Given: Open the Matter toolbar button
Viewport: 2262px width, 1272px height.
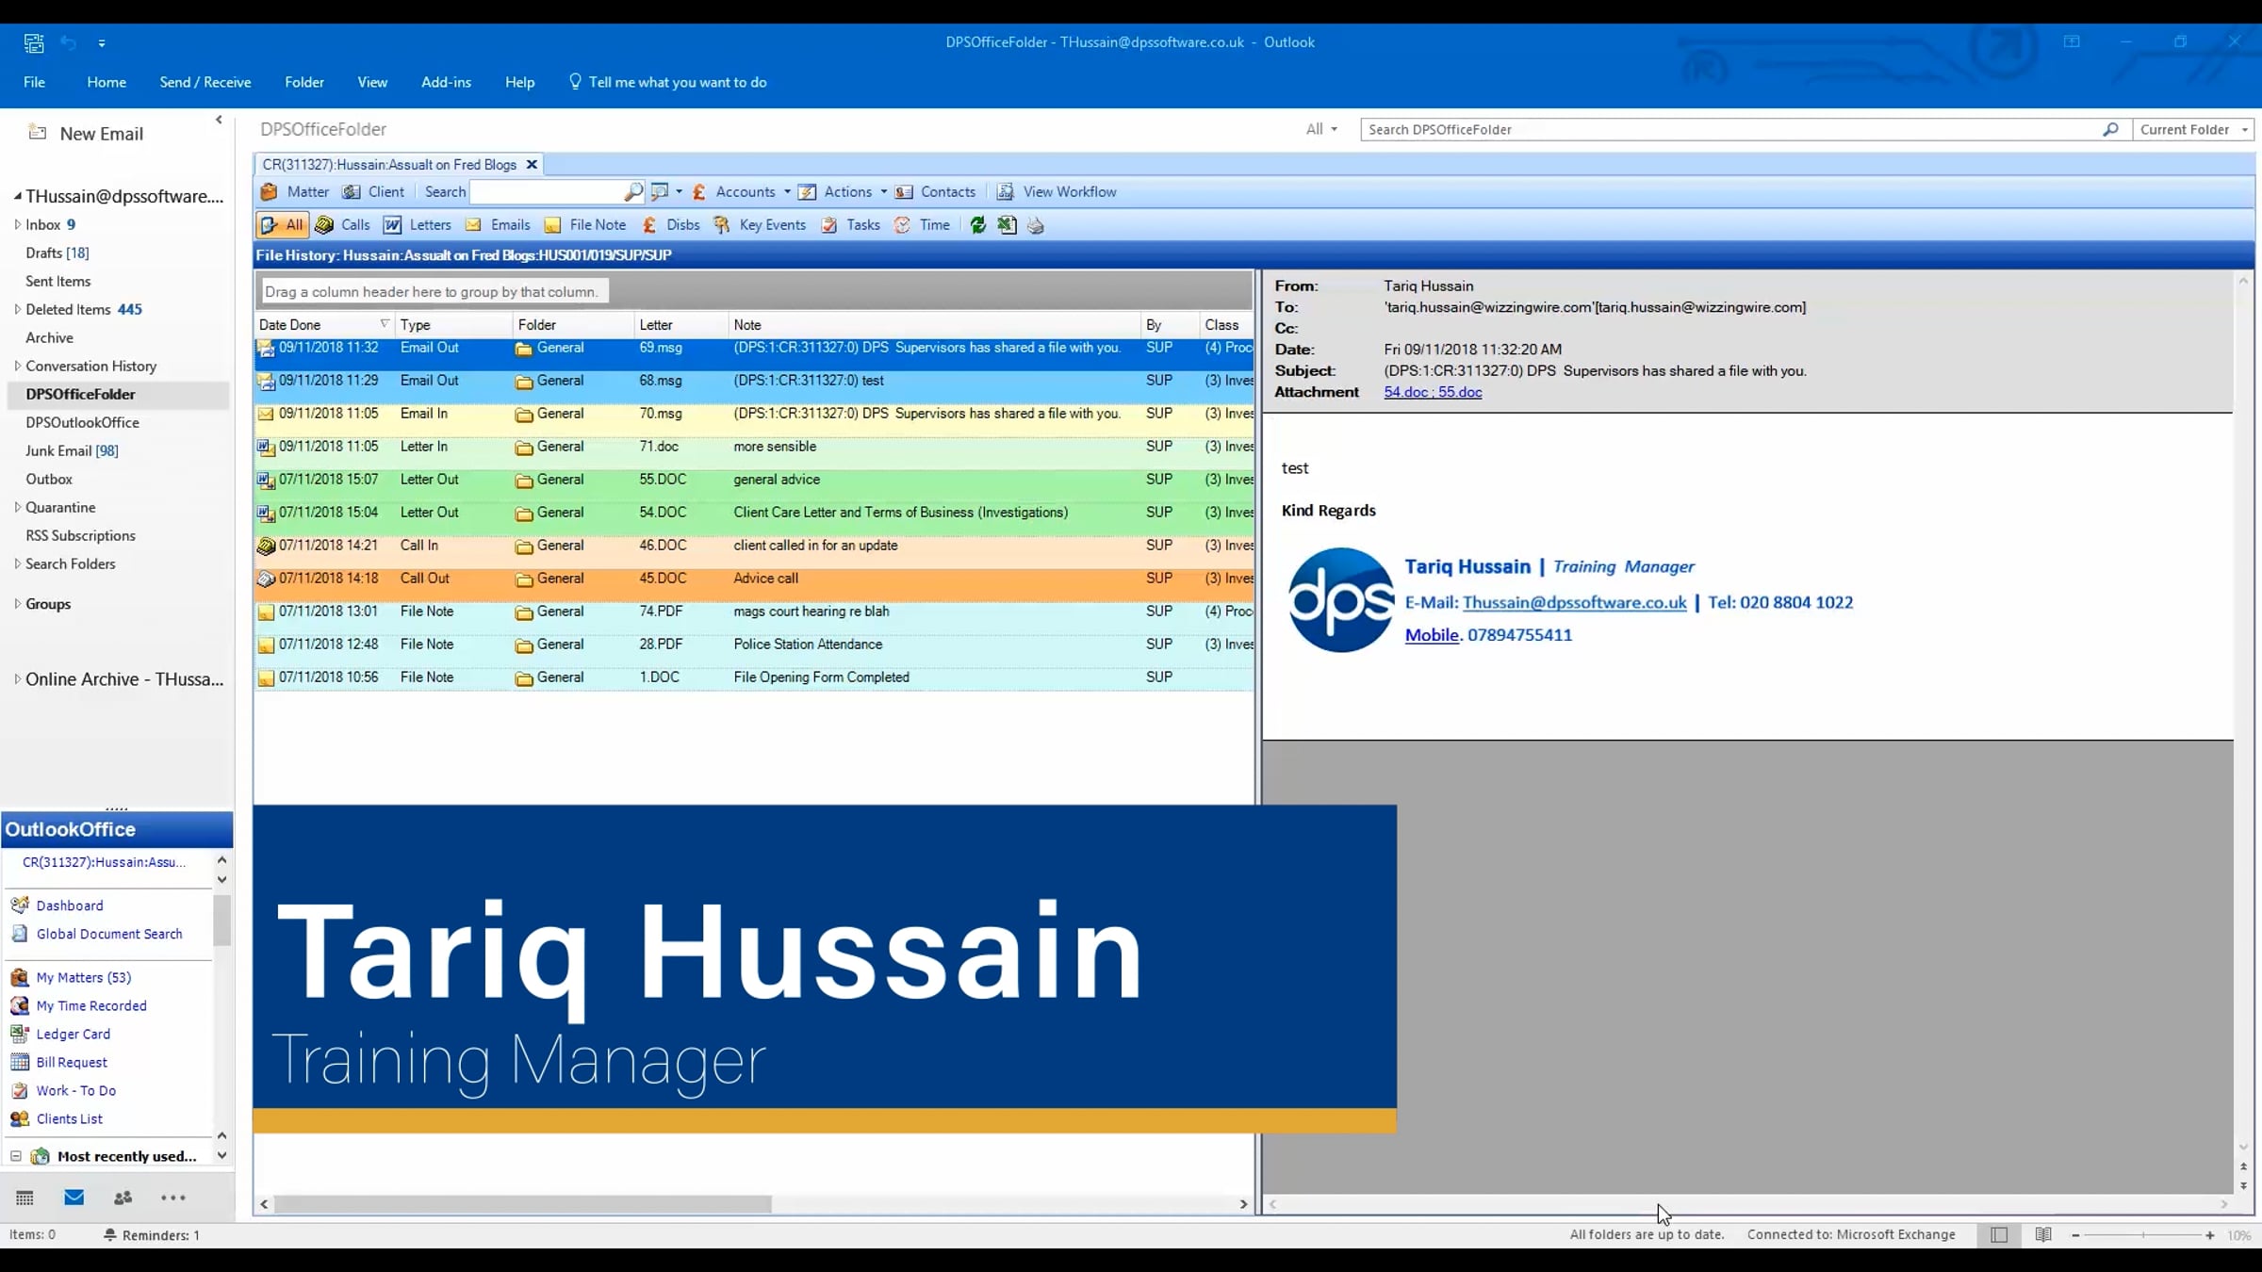Looking at the screenshot, I should pyautogui.click(x=295, y=192).
